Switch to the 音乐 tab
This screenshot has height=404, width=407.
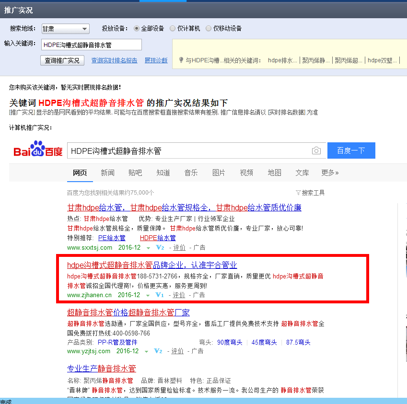(x=191, y=173)
